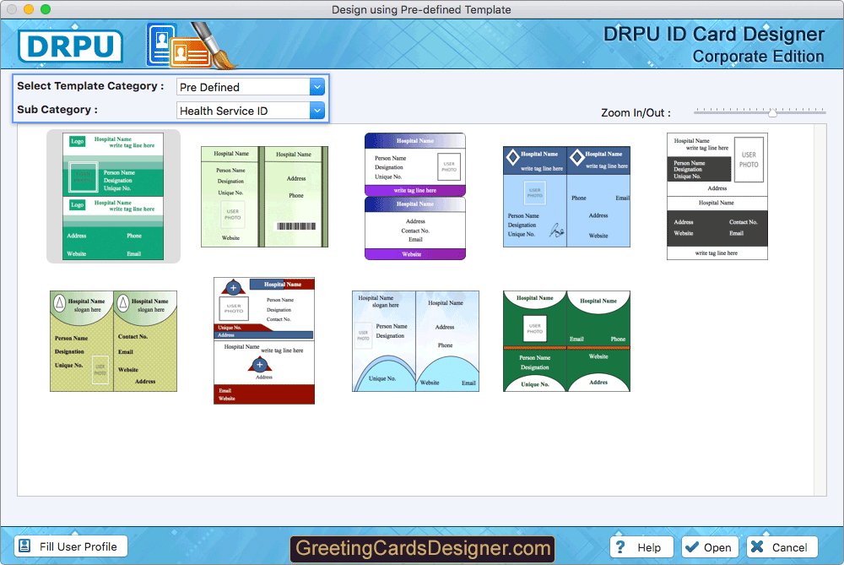Viewport: 844px width, 565px height.
Task: Select the blue diamond logo template
Action: 566,197
